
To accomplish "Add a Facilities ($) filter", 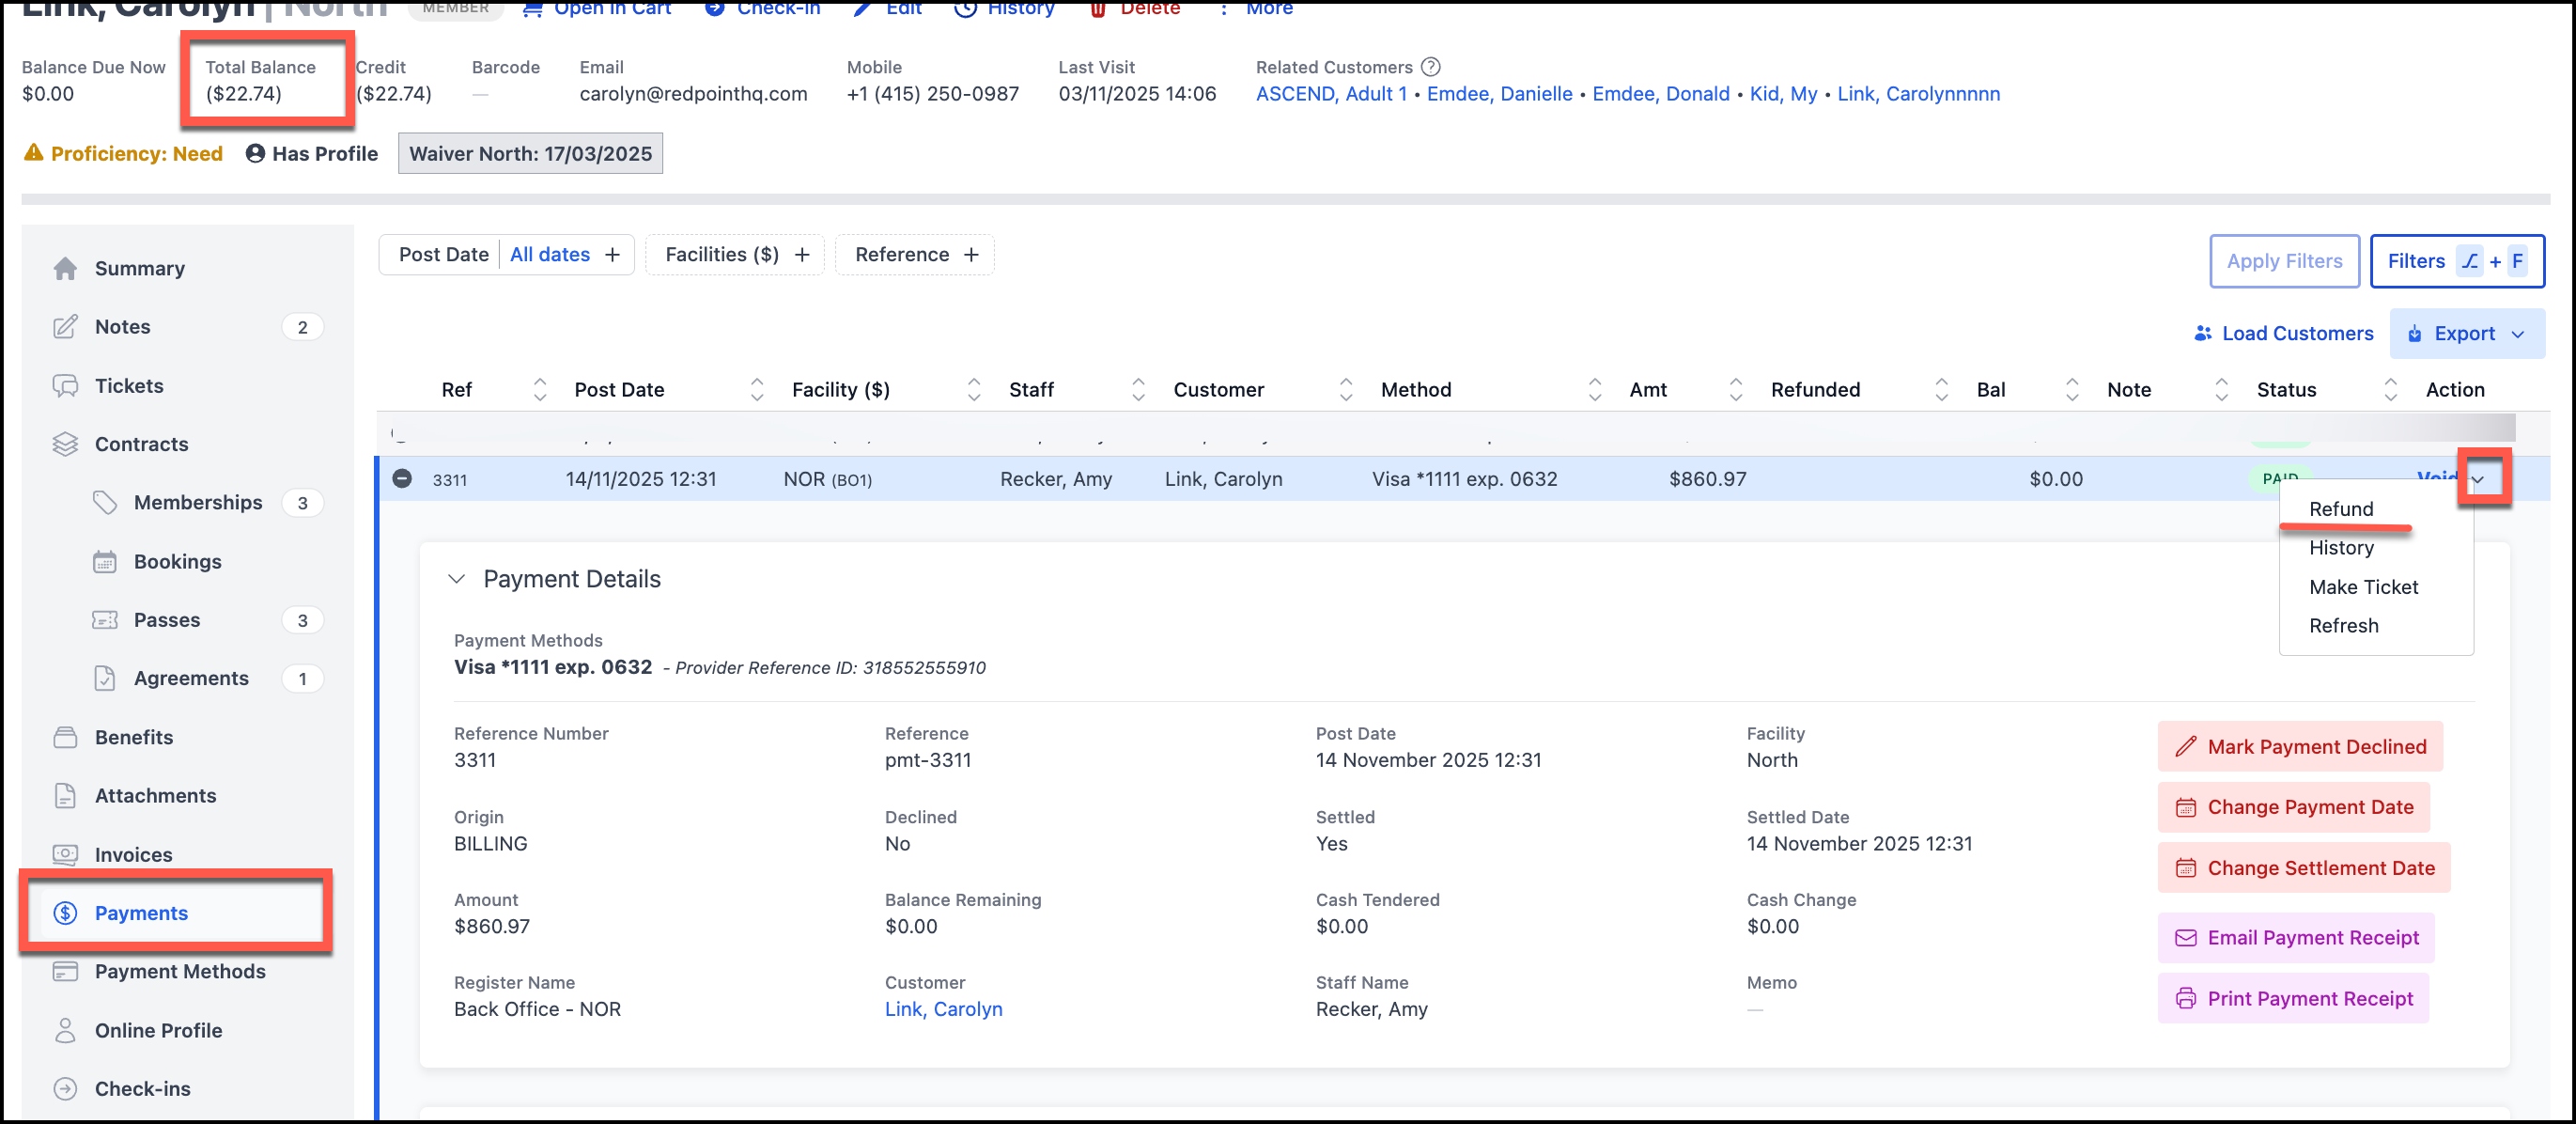I will coord(801,255).
